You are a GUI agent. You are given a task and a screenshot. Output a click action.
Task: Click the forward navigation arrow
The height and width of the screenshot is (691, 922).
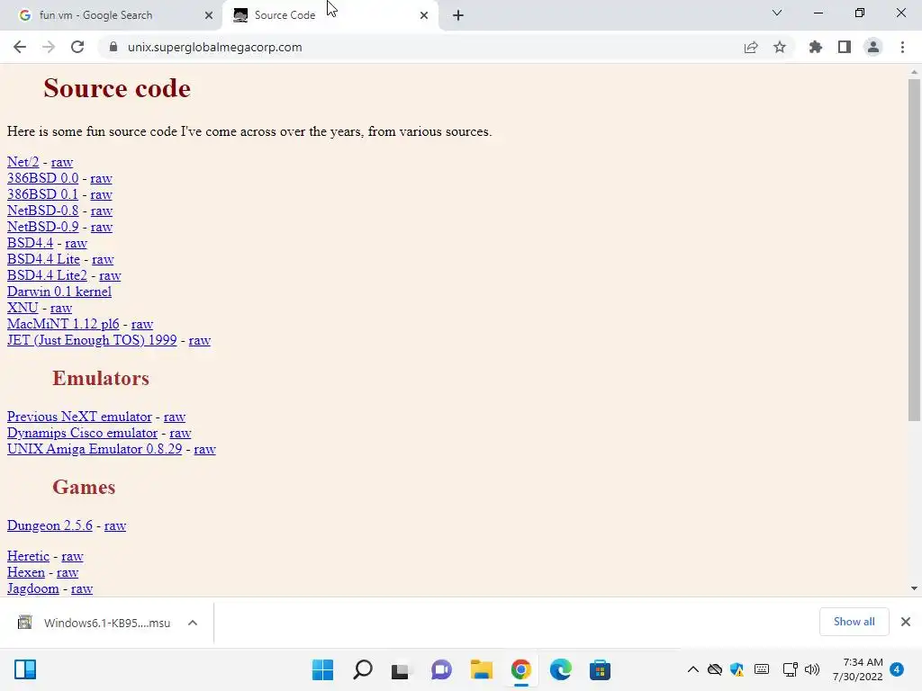(49, 47)
